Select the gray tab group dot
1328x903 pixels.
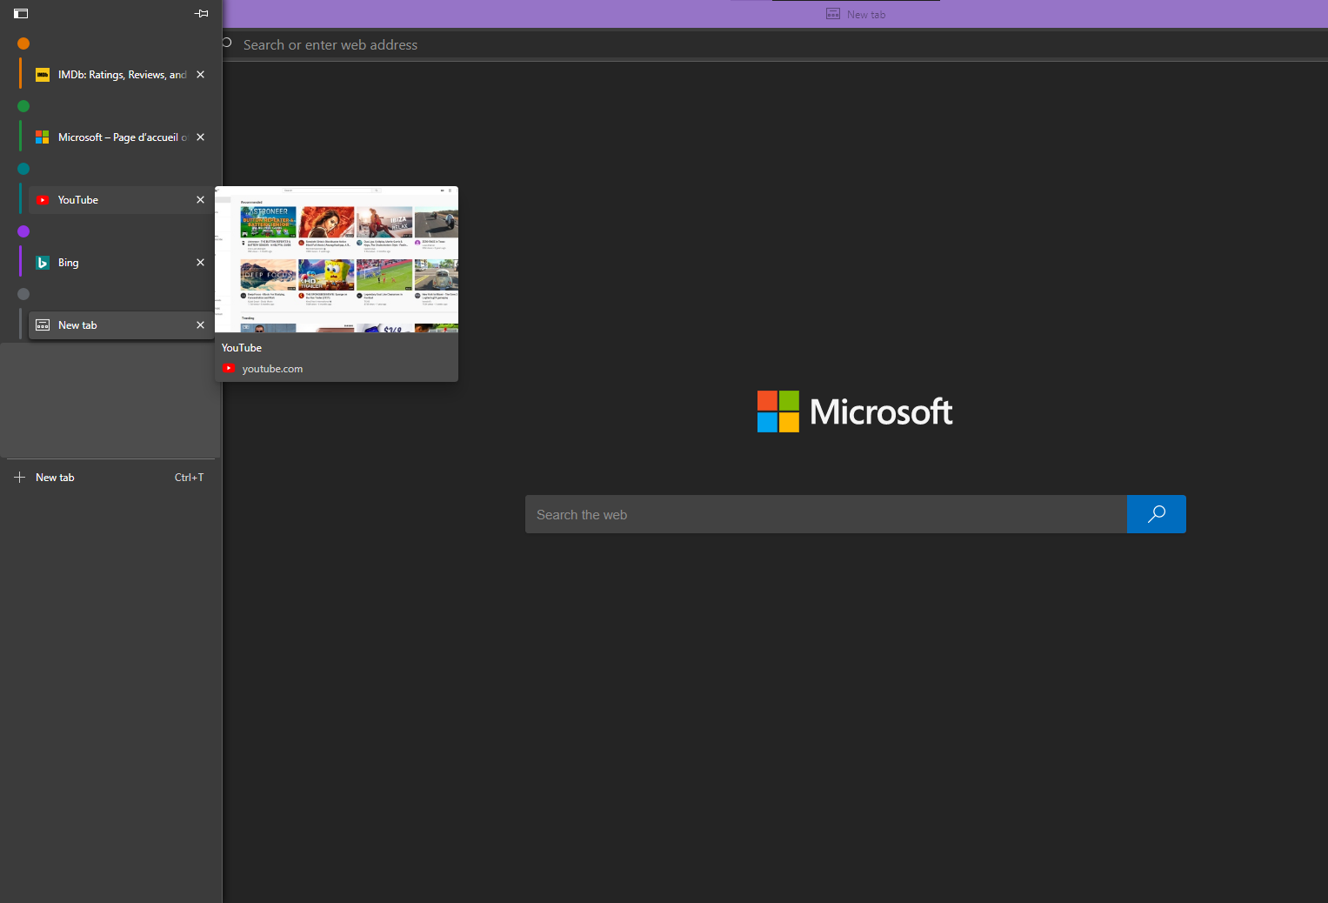click(23, 293)
